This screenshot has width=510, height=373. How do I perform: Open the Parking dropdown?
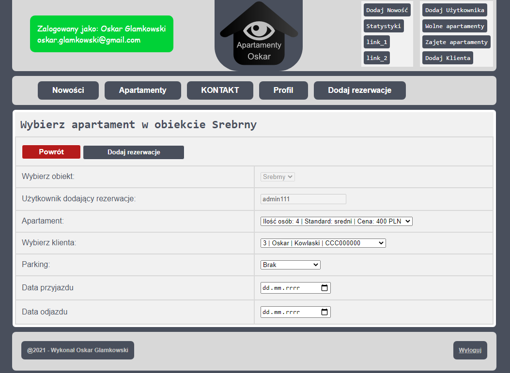tap(290, 265)
